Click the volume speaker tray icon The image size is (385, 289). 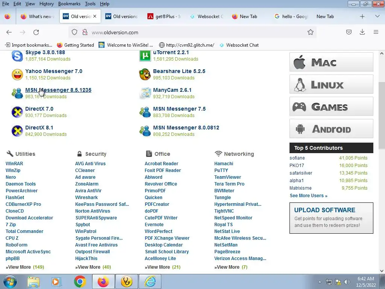347,282
